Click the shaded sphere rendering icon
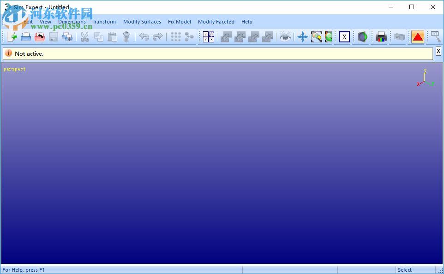The image size is (444, 274). pos(362,37)
